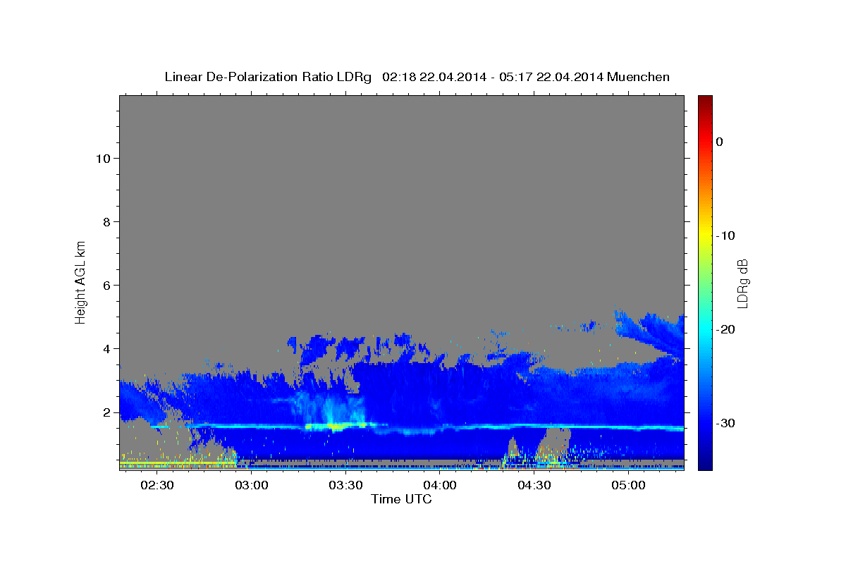Image resolution: width=846 pixels, height=564 pixels.
Task: Click the cyan melting layer band near 04:00
Action: 440,427
